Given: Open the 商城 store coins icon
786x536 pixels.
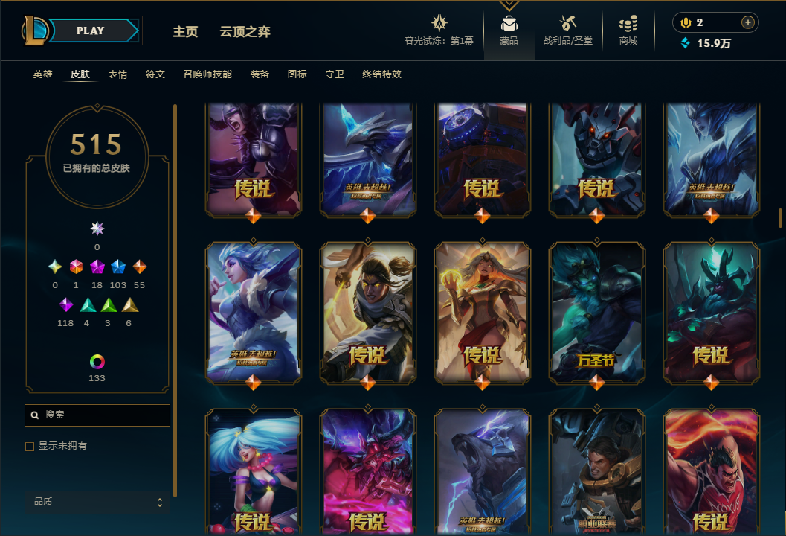Looking at the screenshot, I should click(x=628, y=24).
